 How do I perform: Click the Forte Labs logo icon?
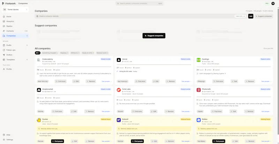click(x=119, y=90)
